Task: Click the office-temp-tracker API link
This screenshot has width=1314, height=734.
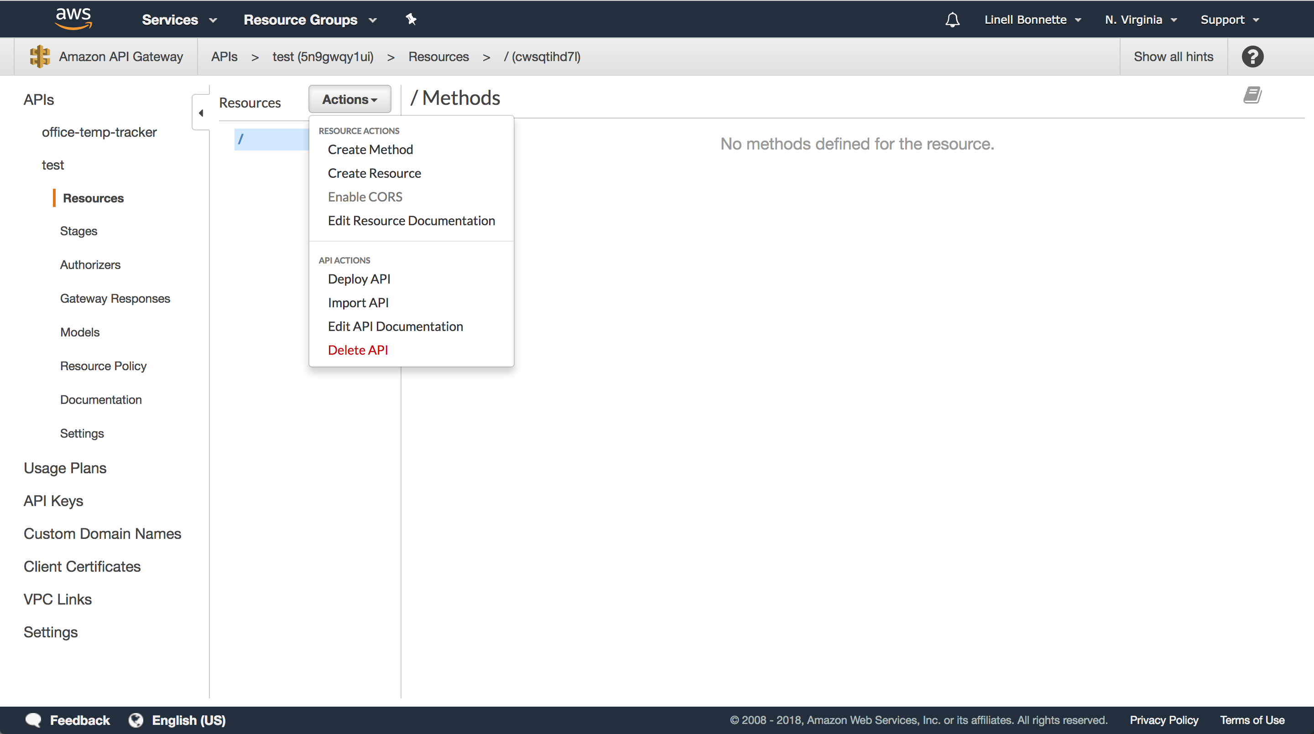Action: click(x=99, y=131)
